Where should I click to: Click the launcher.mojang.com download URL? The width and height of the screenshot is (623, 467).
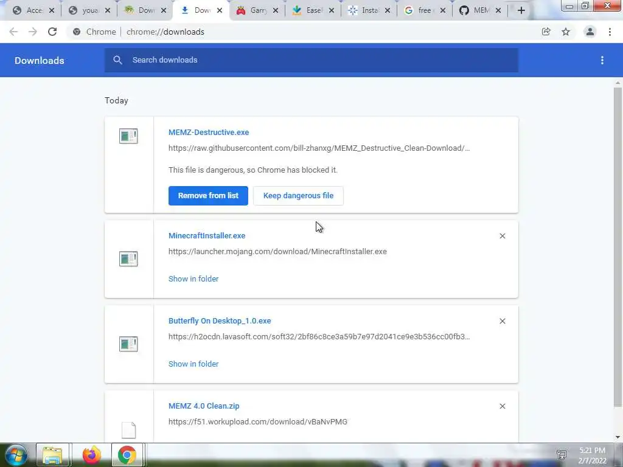pyautogui.click(x=277, y=251)
